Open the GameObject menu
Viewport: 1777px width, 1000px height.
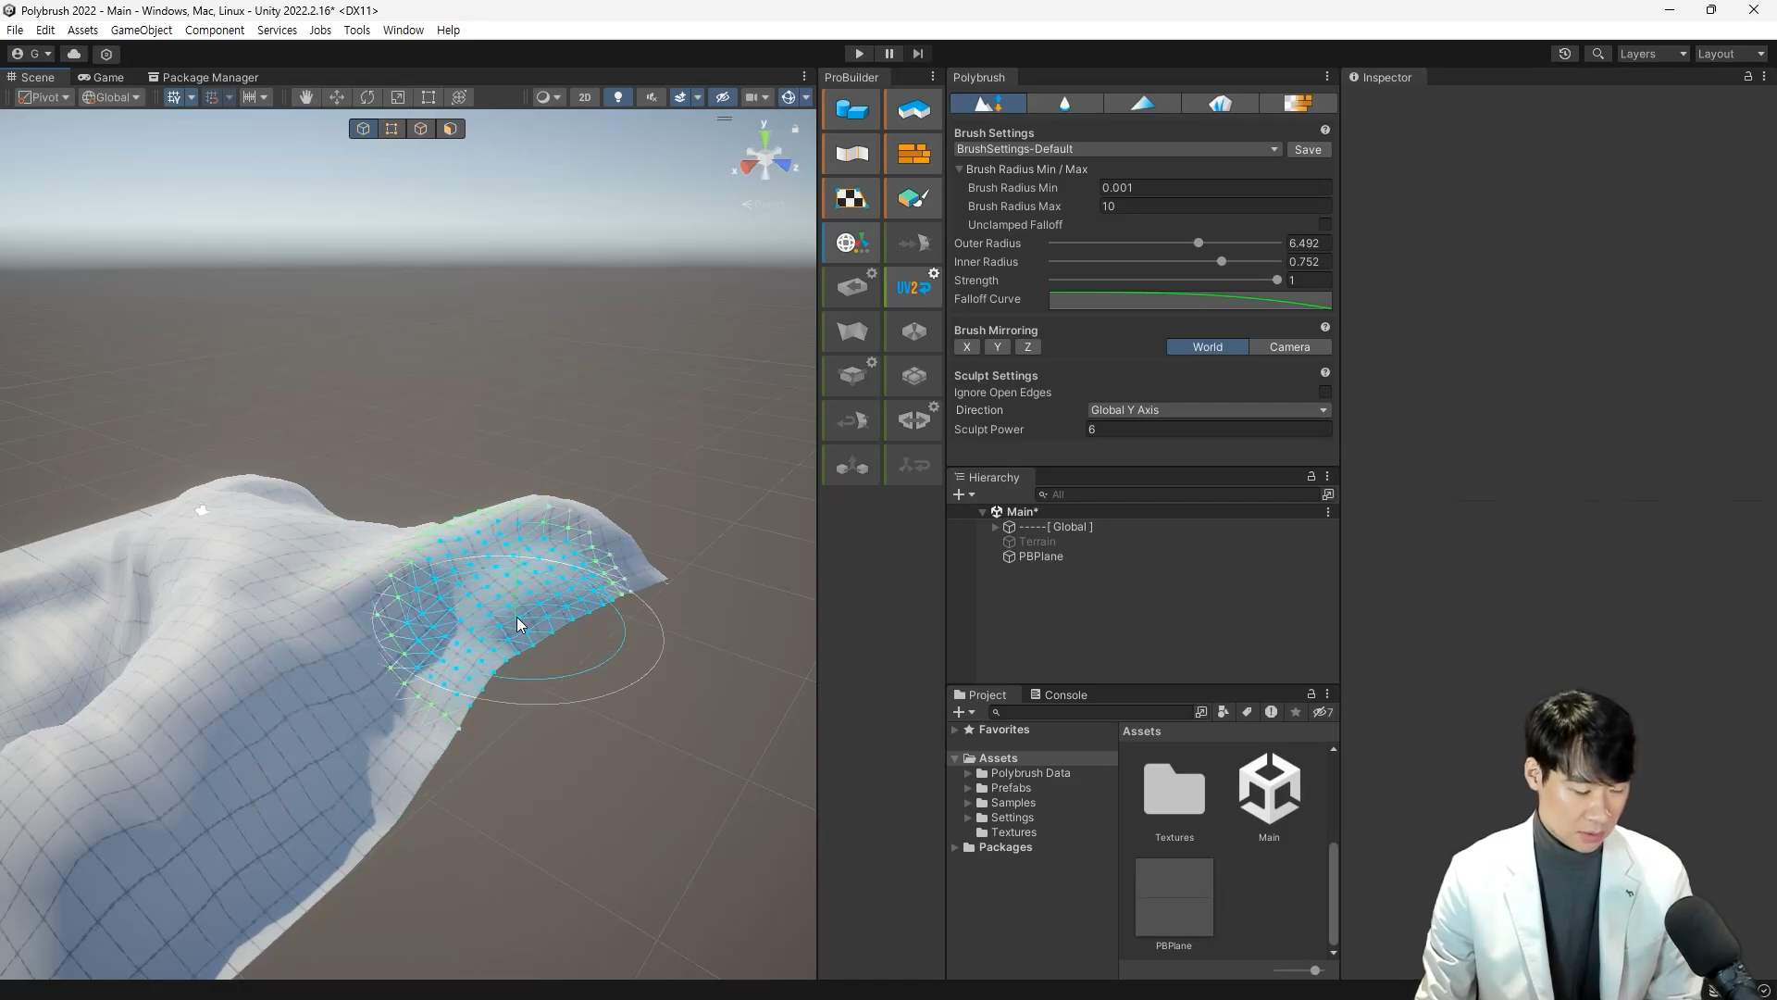pos(141,30)
